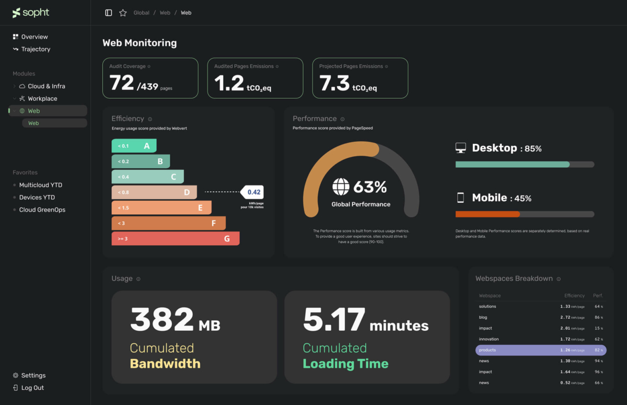
Task: Click the Desktop 85% progress bar
Action: coord(525,164)
